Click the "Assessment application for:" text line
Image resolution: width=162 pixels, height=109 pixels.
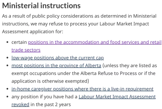(32, 32)
